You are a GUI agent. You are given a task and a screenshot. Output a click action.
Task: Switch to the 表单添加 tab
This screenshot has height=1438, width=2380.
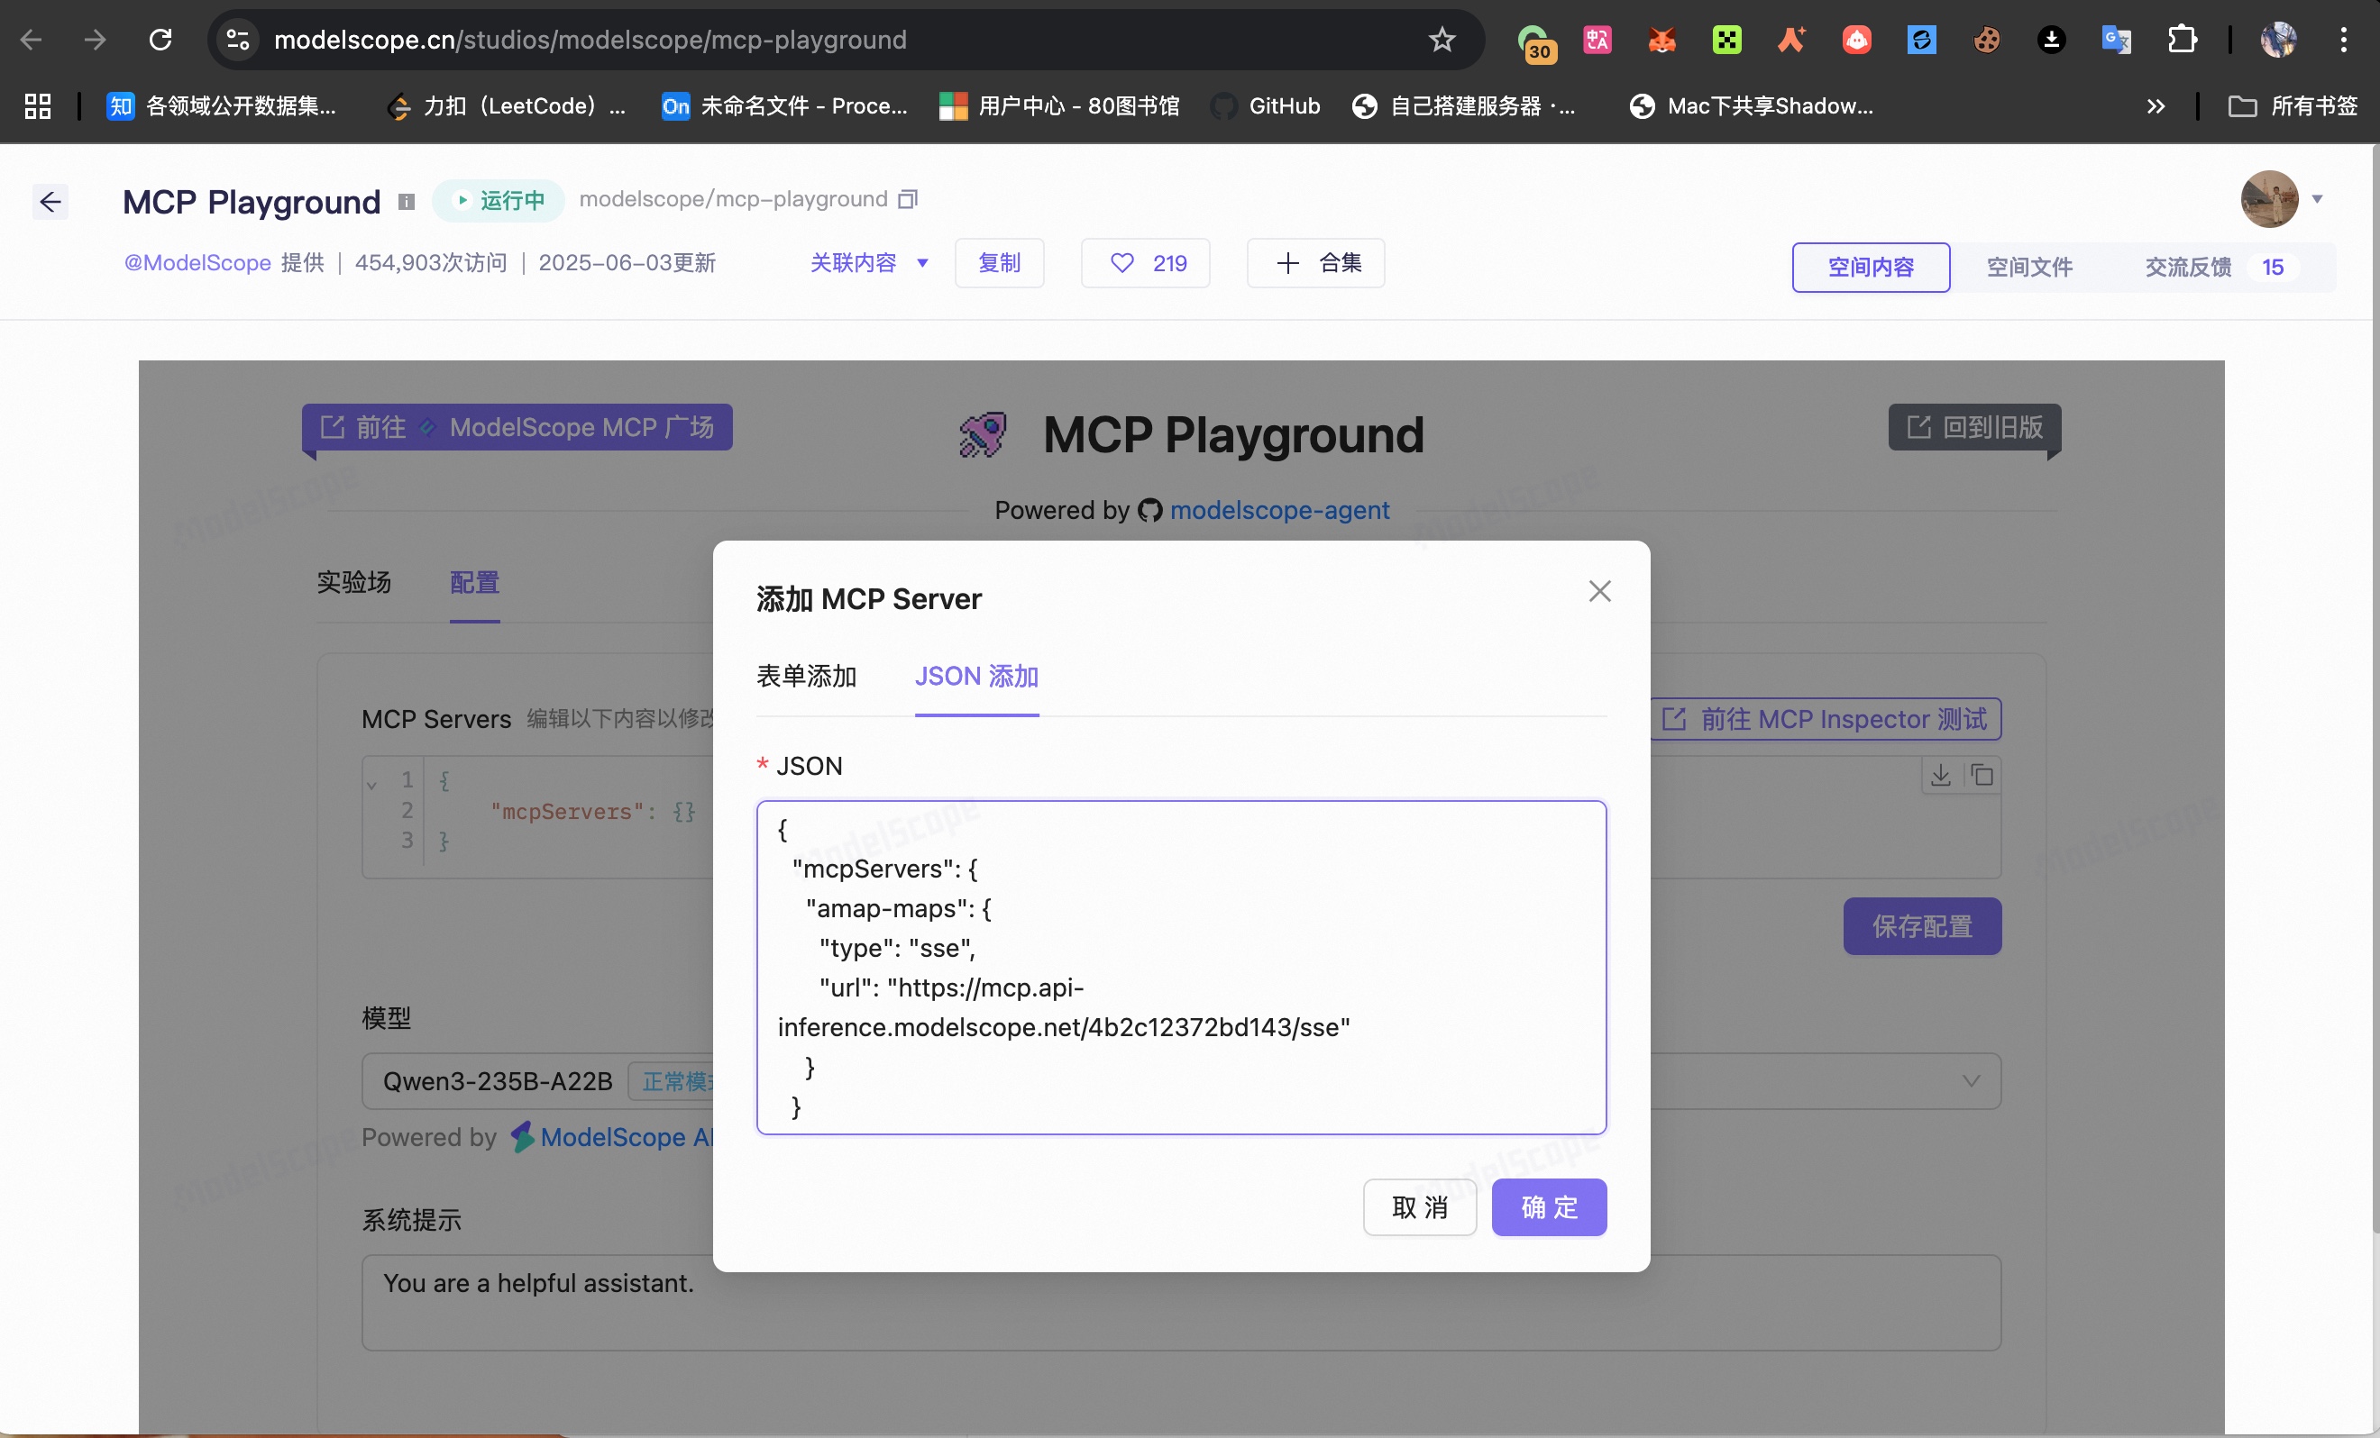coord(807,676)
